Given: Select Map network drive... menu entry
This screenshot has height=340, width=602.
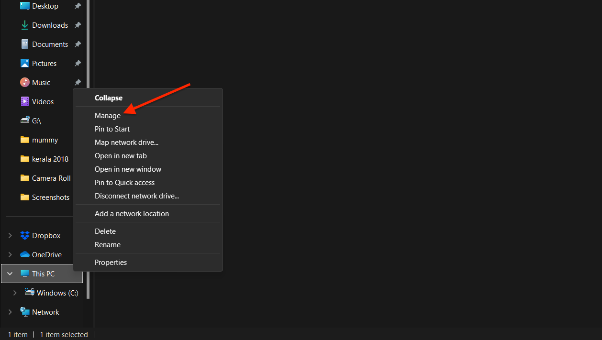Looking at the screenshot, I should (126, 143).
